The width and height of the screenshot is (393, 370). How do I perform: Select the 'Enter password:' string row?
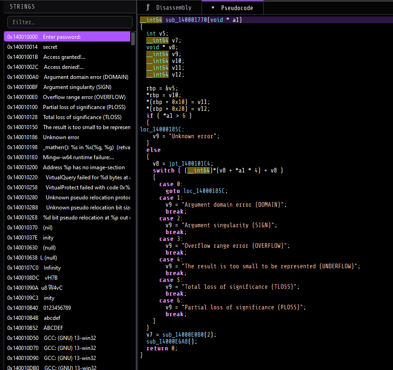67,37
